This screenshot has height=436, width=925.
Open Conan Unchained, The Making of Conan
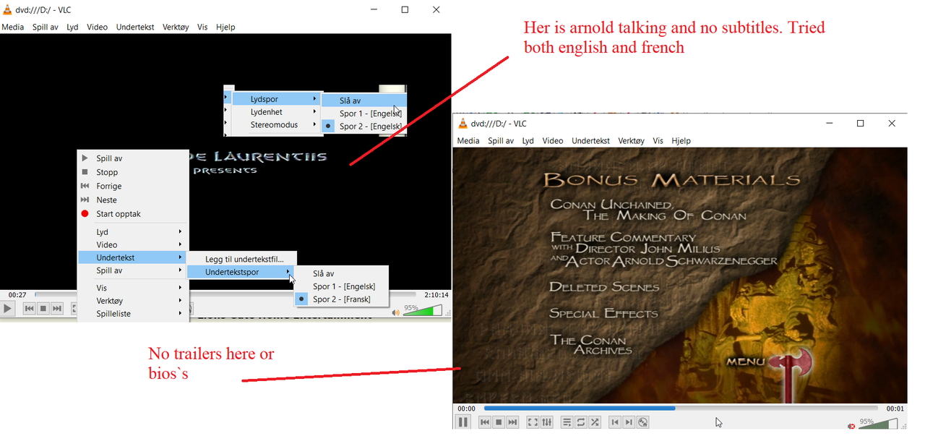pyautogui.click(x=647, y=210)
